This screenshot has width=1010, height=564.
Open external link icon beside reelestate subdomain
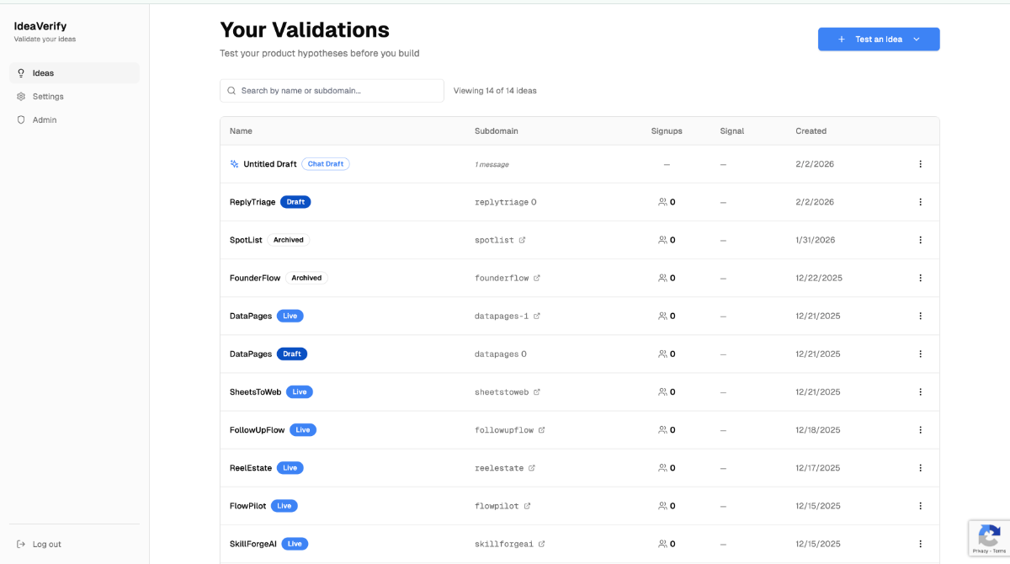click(x=532, y=468)
